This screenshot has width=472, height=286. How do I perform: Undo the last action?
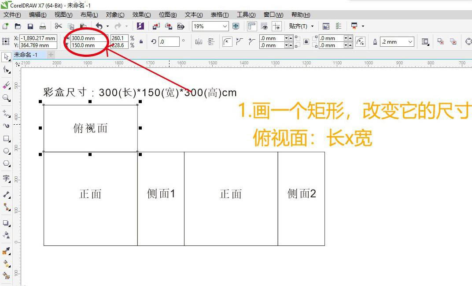pyautogui.click(x=99, y=26)
